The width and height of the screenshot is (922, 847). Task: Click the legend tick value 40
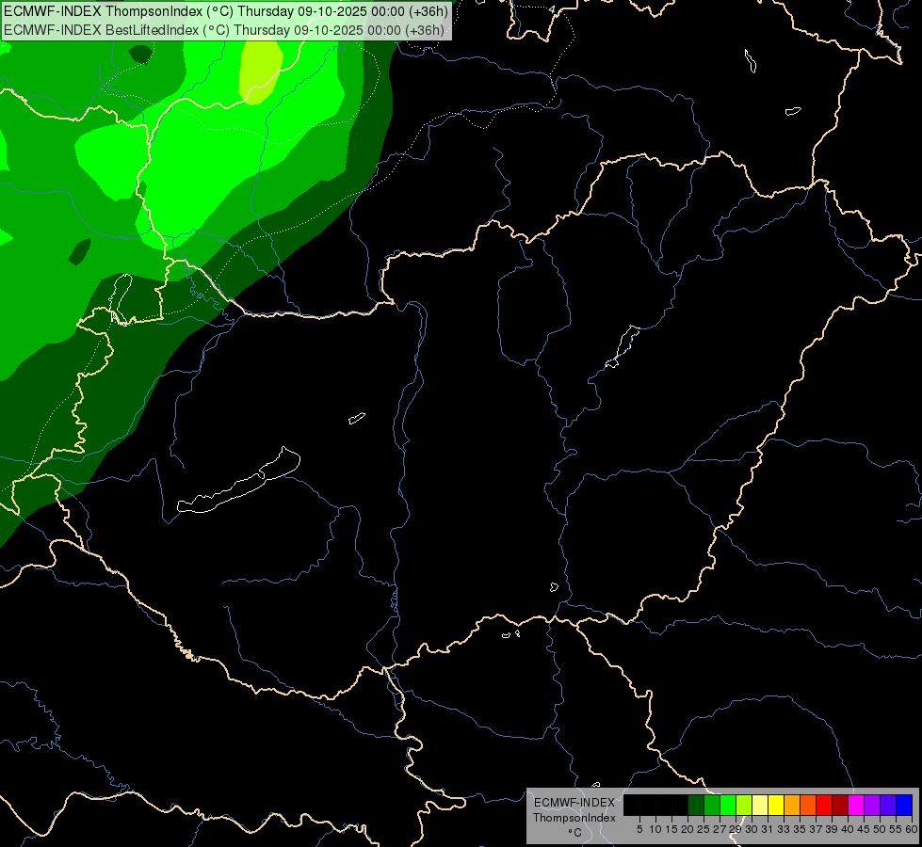[848, 829]
